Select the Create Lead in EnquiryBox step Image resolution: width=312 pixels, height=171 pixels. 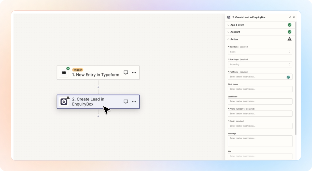point(98,102)
